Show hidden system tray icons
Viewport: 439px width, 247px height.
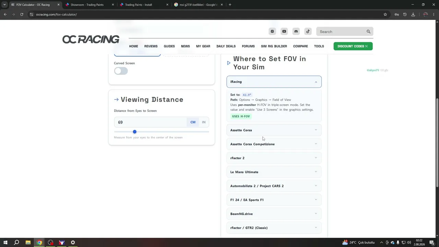click(x=381, y=243)
